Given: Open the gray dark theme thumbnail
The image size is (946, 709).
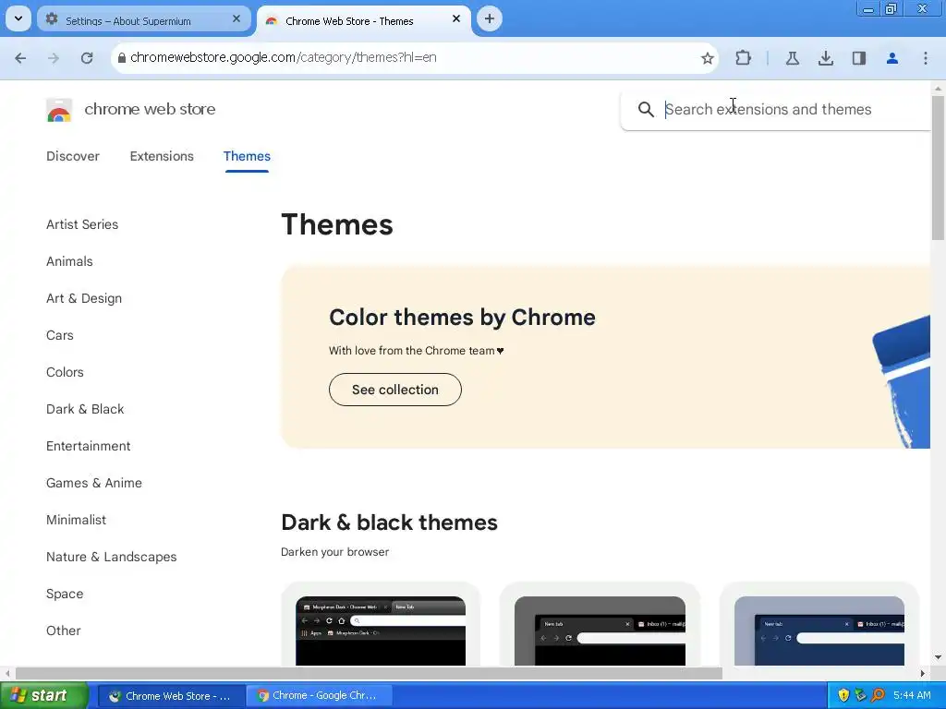Looking at the screenshot, I should (600, 631).
